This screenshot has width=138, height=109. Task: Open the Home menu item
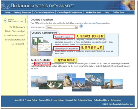(x=8, y=12)
